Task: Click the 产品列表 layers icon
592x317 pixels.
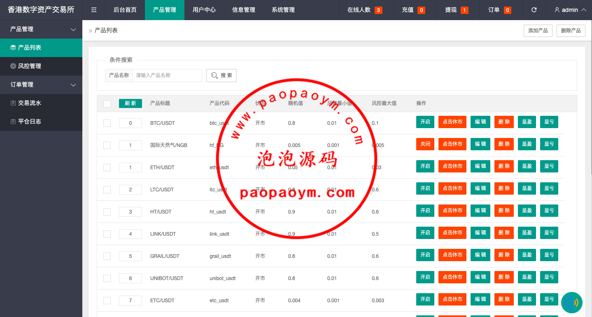Action: point(13,48)
